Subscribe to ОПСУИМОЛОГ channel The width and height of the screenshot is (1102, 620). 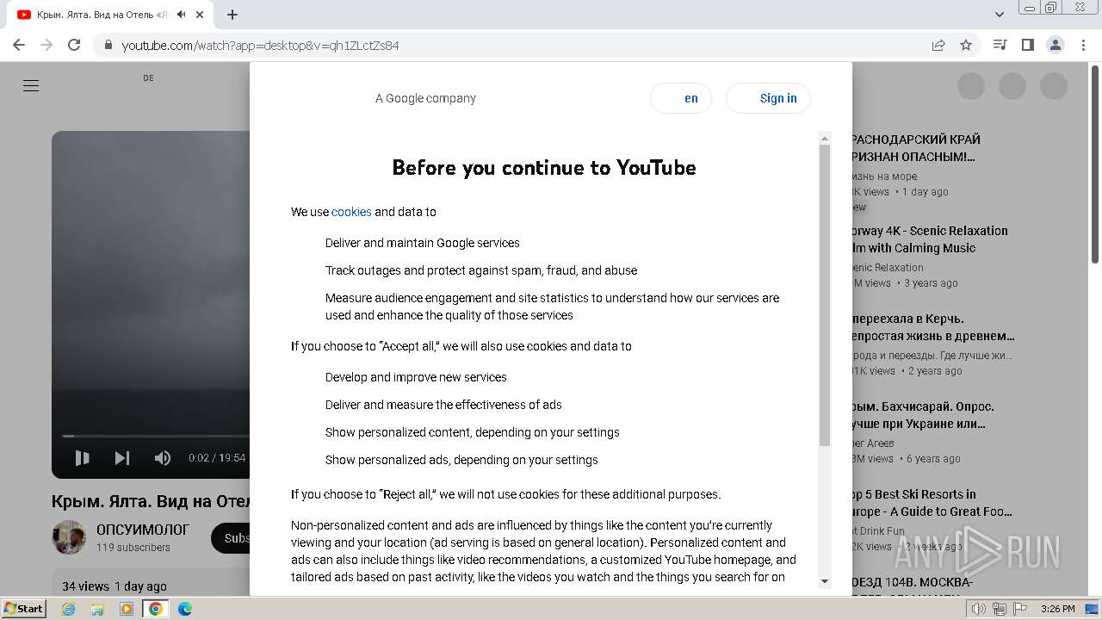(x=231, y=538)
